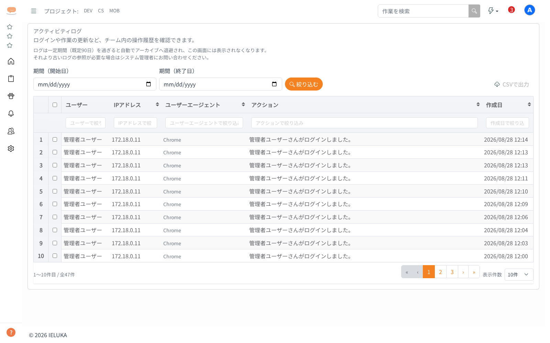The image size is (550, 343).
Task: Check the row 6 checkbox
Action: [55, 204]
